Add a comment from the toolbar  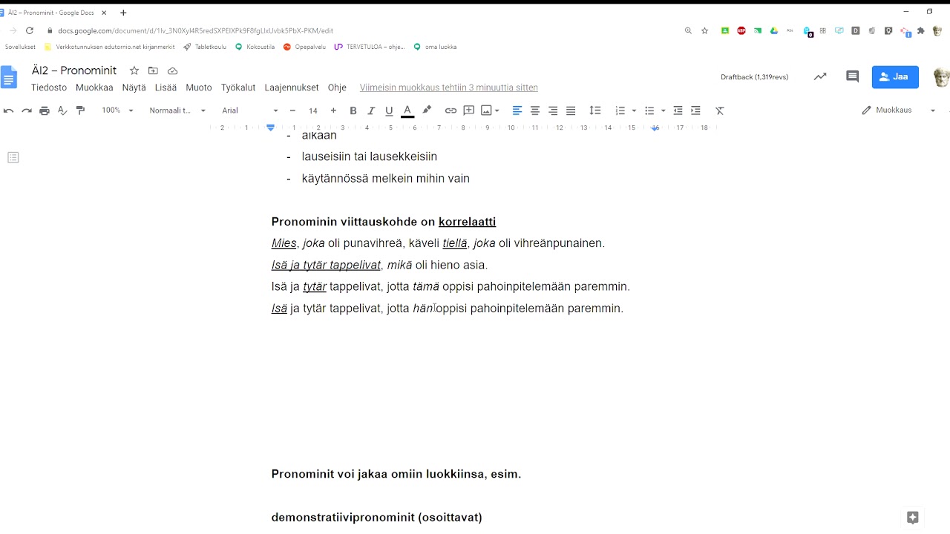point(469,111)
